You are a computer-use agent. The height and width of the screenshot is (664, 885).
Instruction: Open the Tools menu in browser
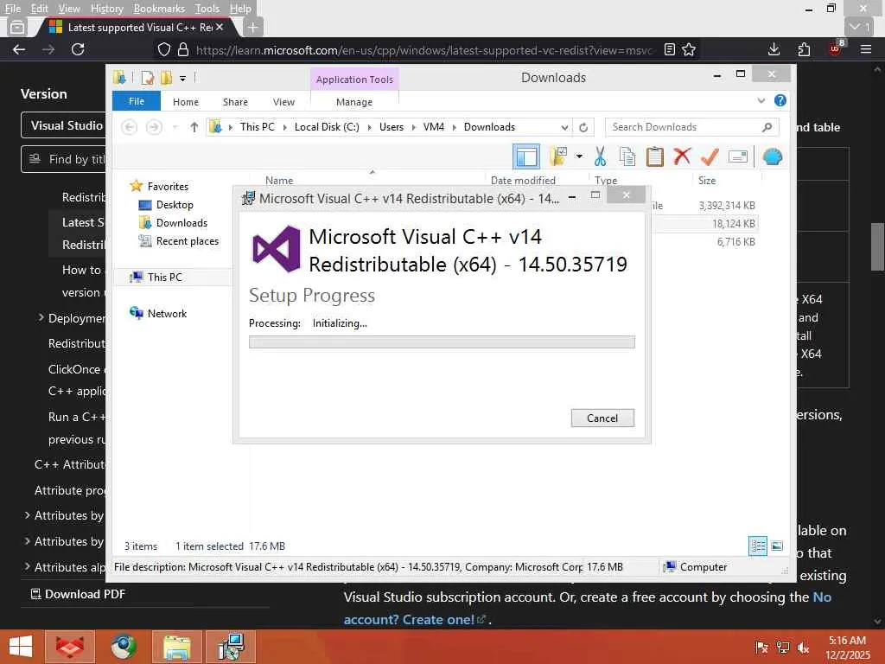coord(207,9)
